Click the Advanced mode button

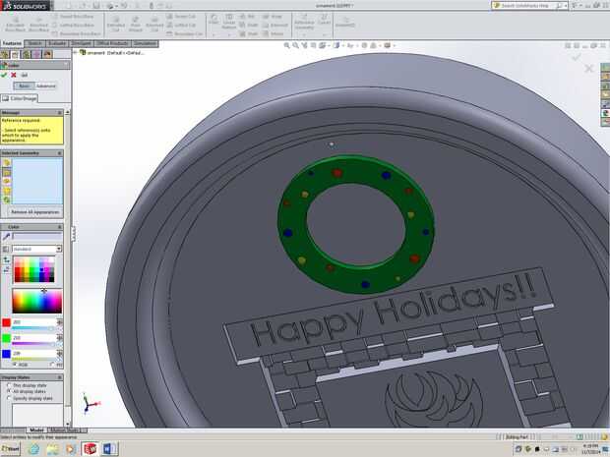pyautogui.click(x=45, y=86)
